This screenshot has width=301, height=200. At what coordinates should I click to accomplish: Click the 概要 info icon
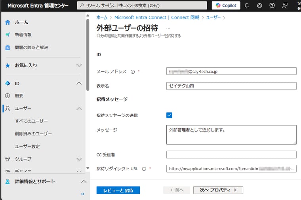[8, 95]
